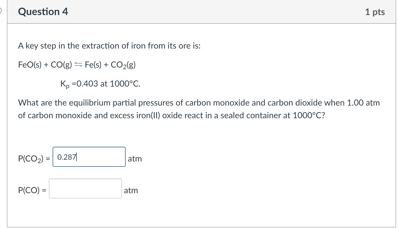The image size is (403, 228).
Task: Click the extraction of iron sentence
Action: (109, 46)
